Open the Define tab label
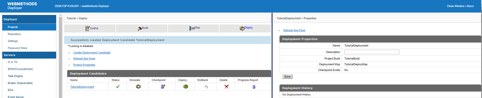This screenshot has width=482, height=98. point(94,28)
